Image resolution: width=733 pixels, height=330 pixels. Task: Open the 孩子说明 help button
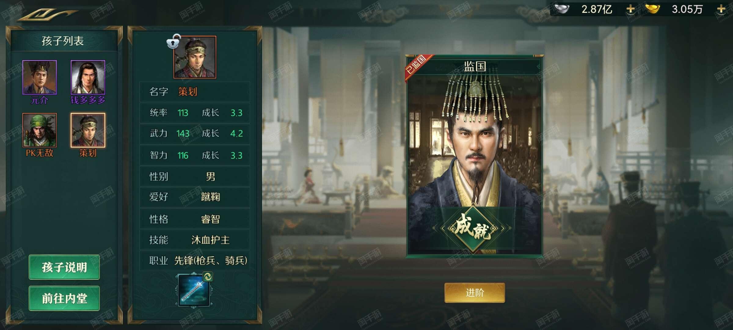64,267
